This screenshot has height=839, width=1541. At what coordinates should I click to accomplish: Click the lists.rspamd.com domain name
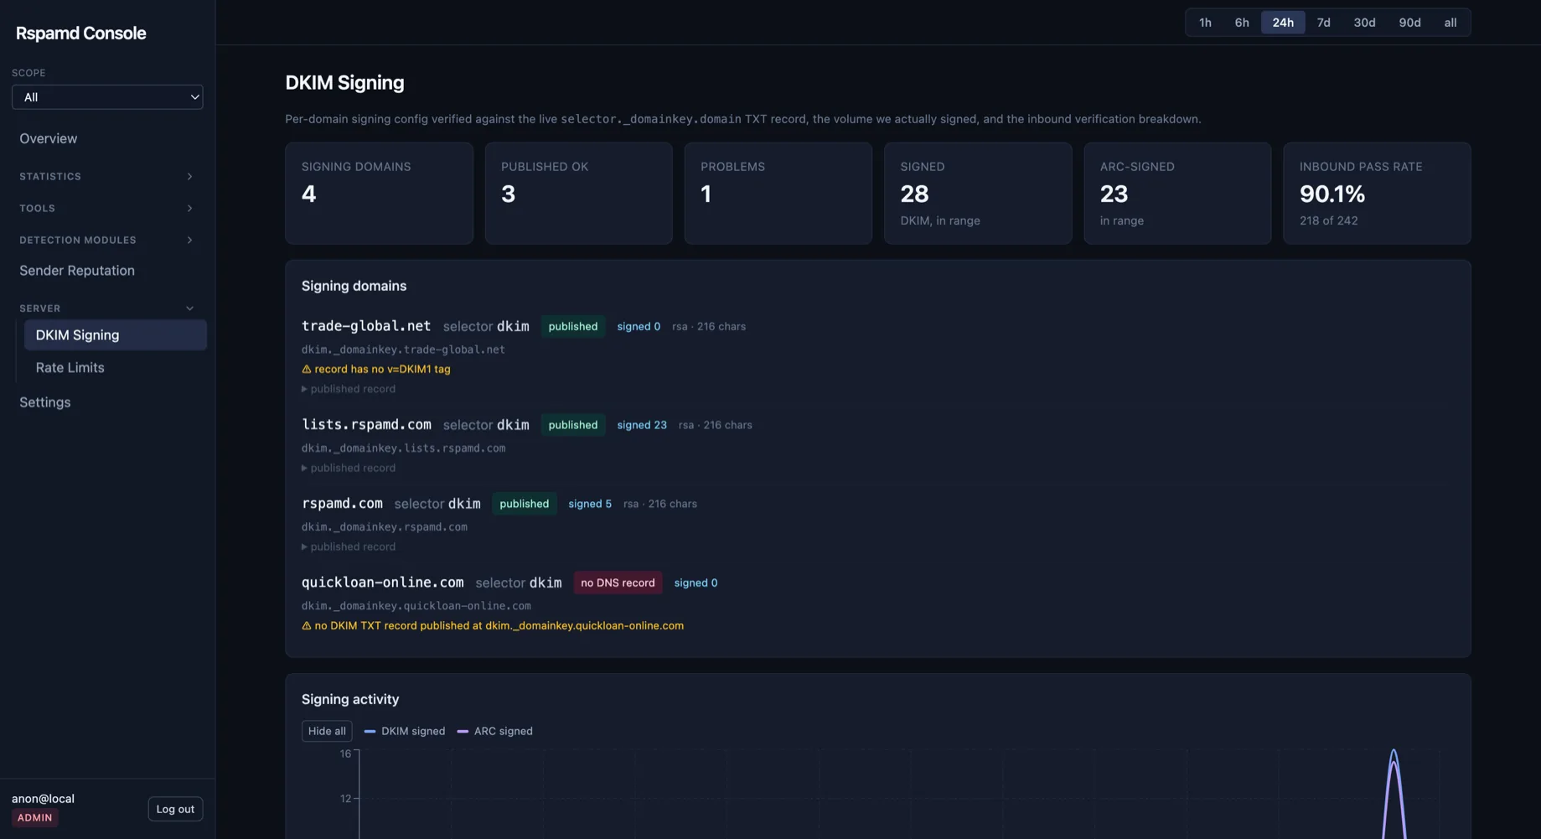[366, 425]
